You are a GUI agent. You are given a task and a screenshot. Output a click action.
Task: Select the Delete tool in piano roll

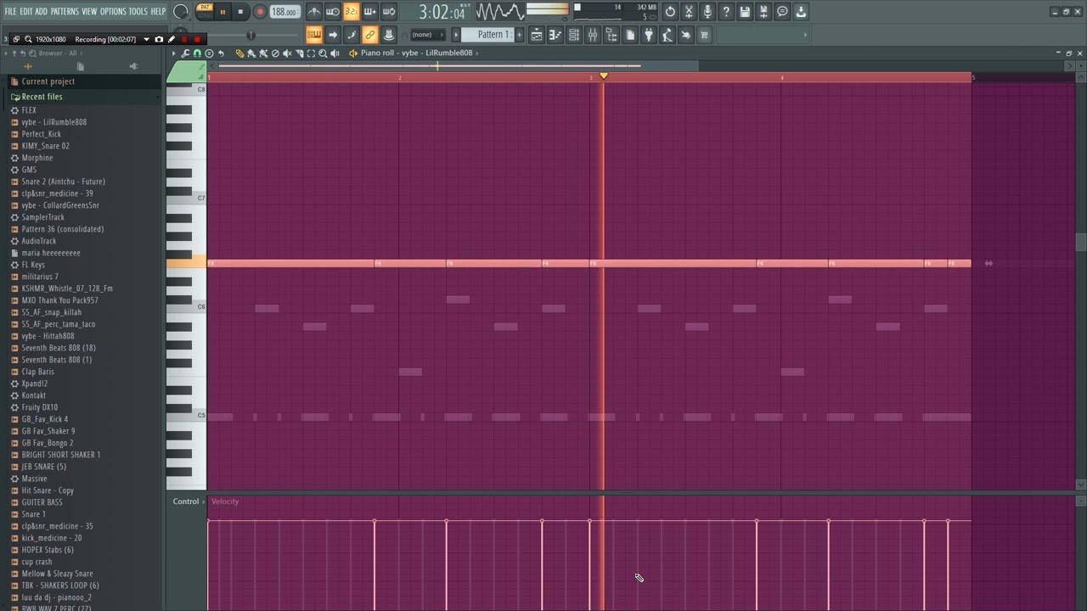click(275, 53)
